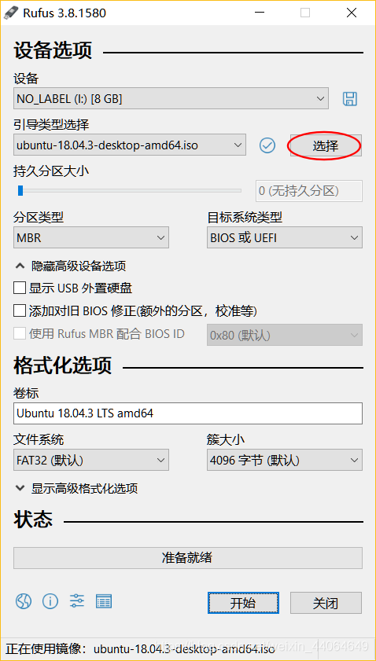Enable 显示 USB 外置硬盘 checkbox
Image resolution: width=376 pixels, height=661 pixels.
coord(20,288)
